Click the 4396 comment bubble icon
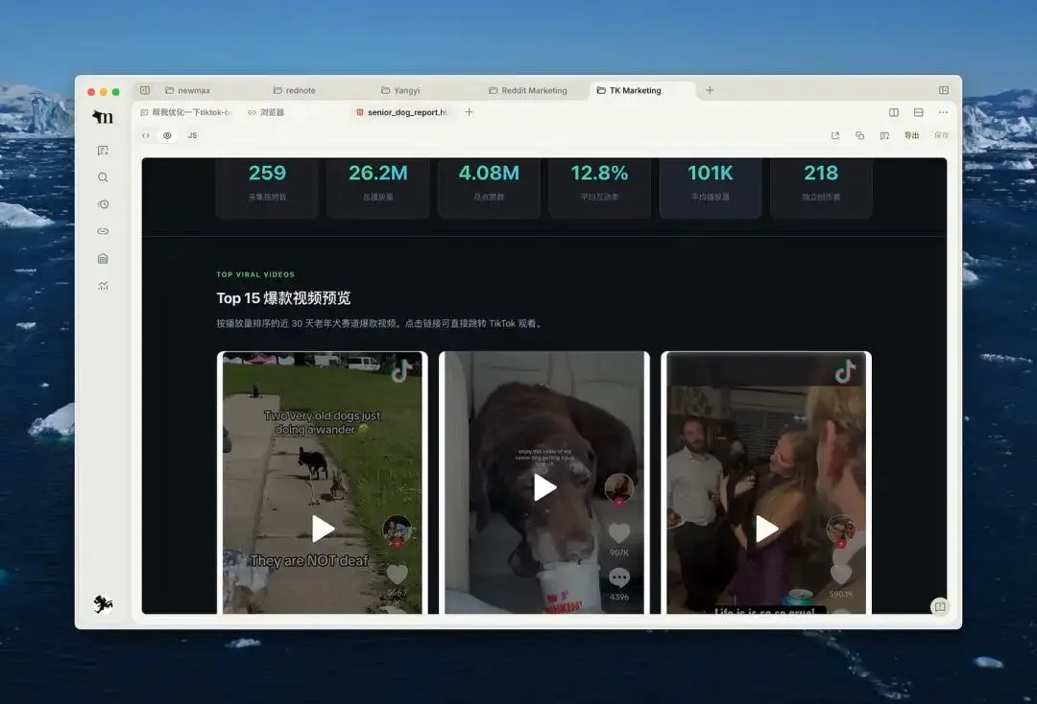1037x704 pixels. point(619,577)
